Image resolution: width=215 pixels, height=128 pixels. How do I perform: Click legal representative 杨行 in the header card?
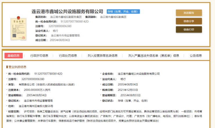pyautogui.click(x=56, y=31)
